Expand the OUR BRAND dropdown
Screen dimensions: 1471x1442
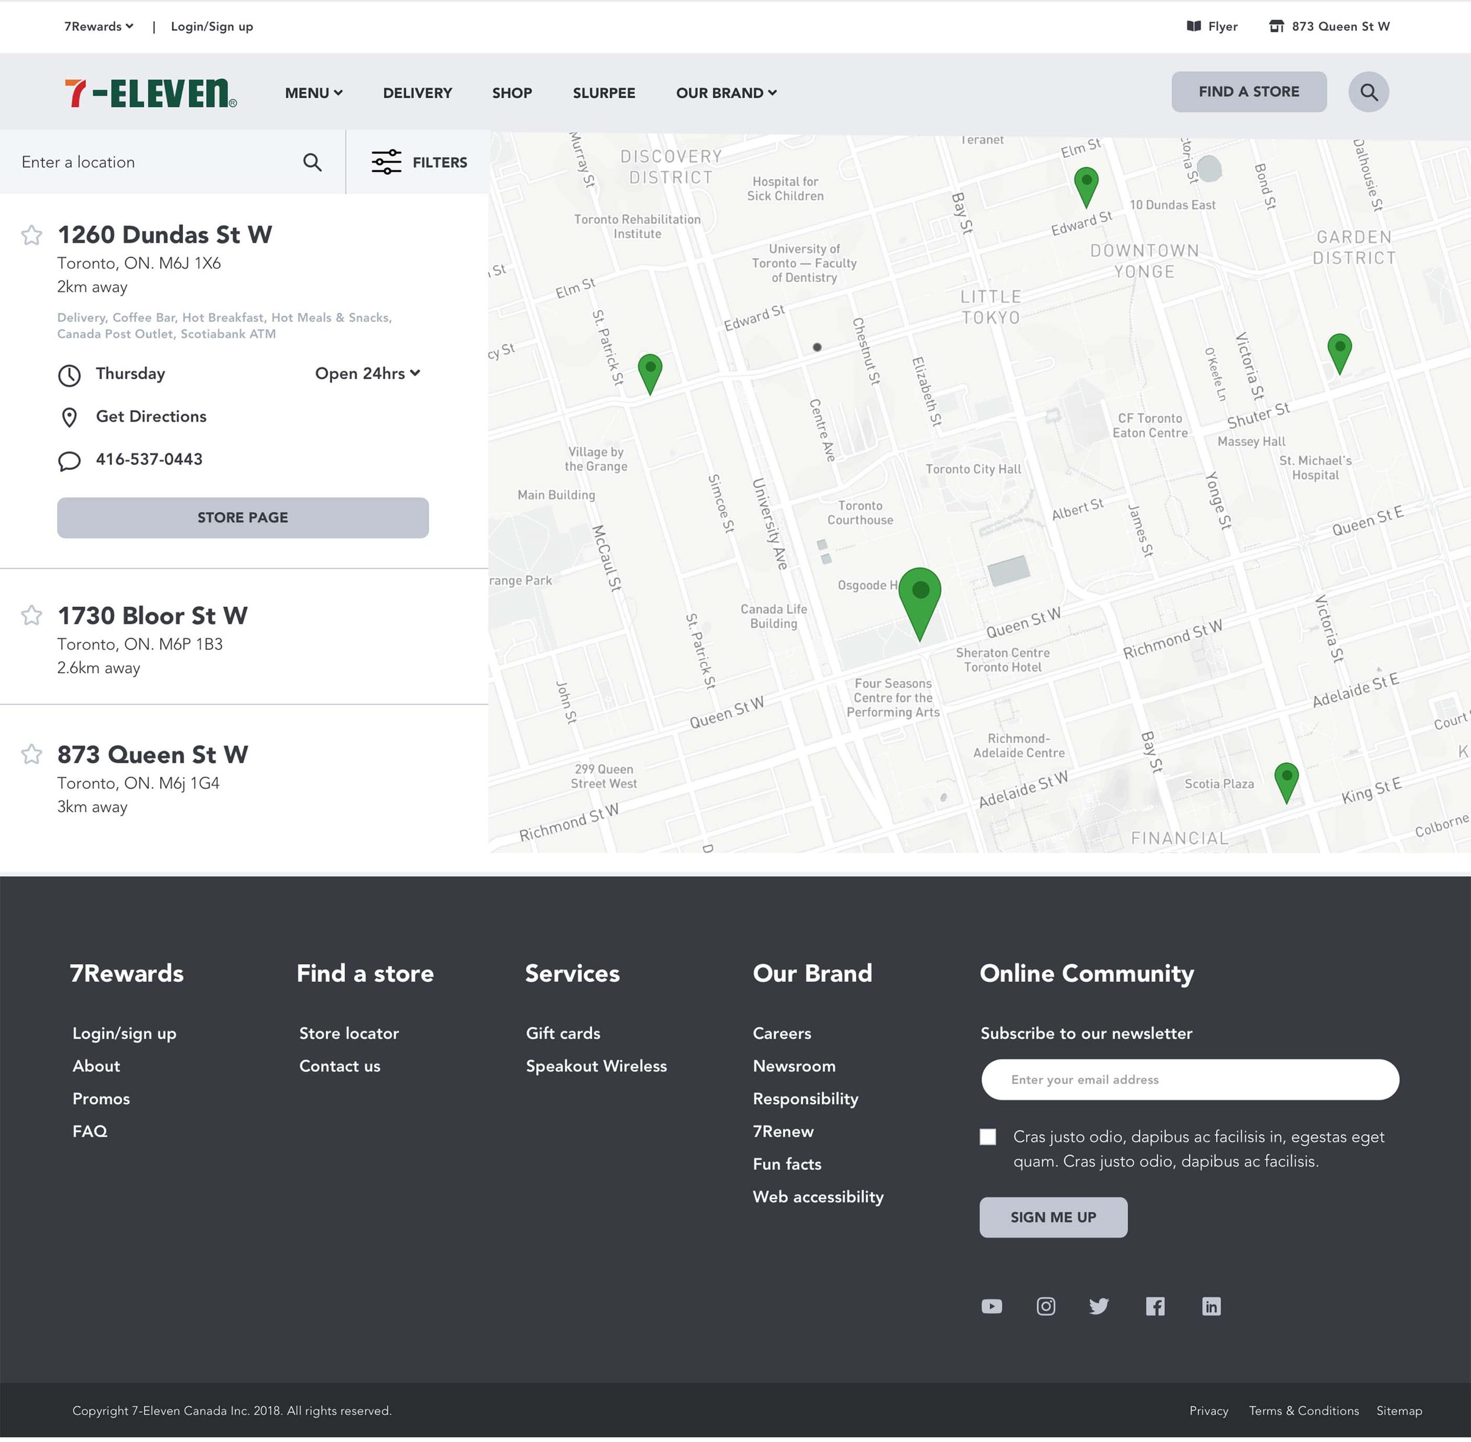[x=726, y=93]
